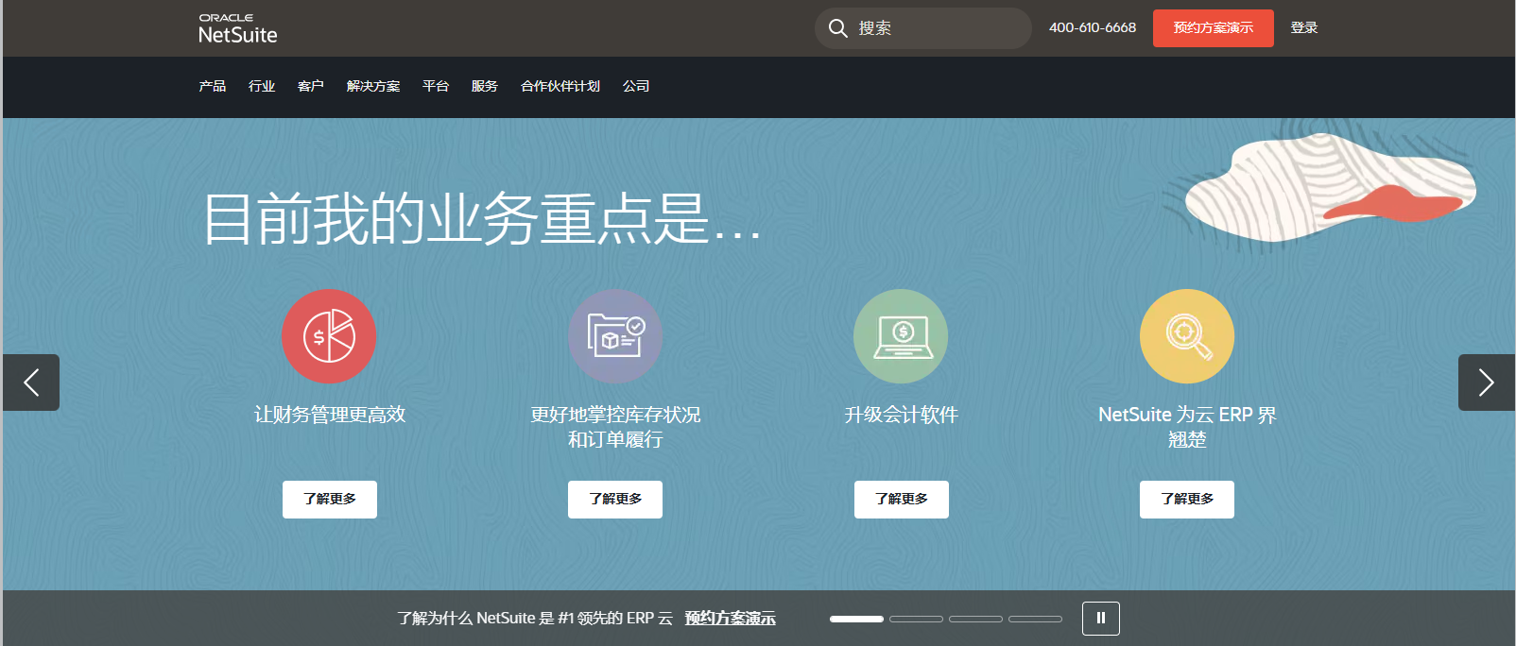Image resolution: width=1516 pixels, height=646 pixels.
Task: Click the 登录 link
Action: (1304, 28)
